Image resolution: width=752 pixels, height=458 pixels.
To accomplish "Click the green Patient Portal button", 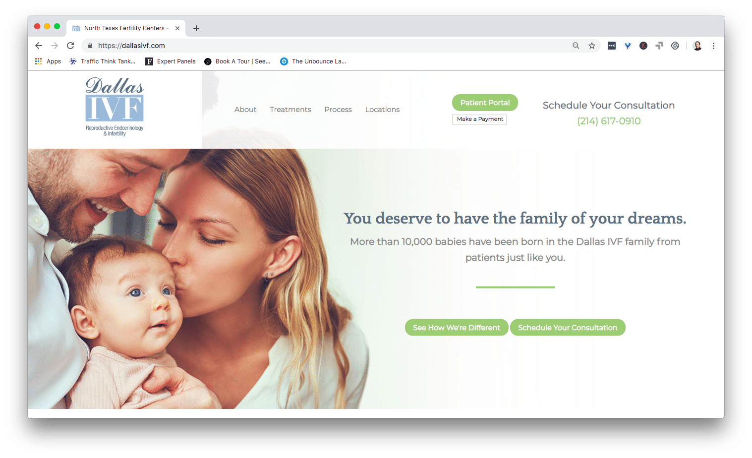I will [x=485, y=103].
